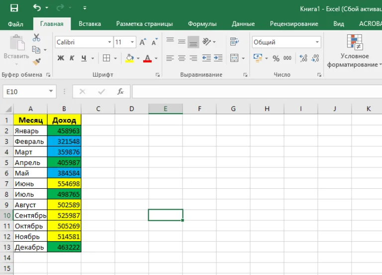The image size is (382, 275).
Task: Open the Customize Quick Access Toolbar menu
Action: pyautogui.click(x=85, y=8)
